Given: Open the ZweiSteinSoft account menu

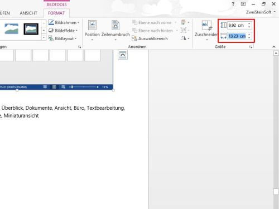Looking at the screenshot, I should coord(261,12).
